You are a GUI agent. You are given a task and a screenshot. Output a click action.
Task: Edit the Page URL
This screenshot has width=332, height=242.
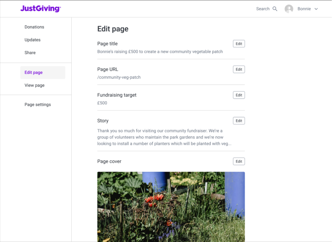(x=239, y=70)
